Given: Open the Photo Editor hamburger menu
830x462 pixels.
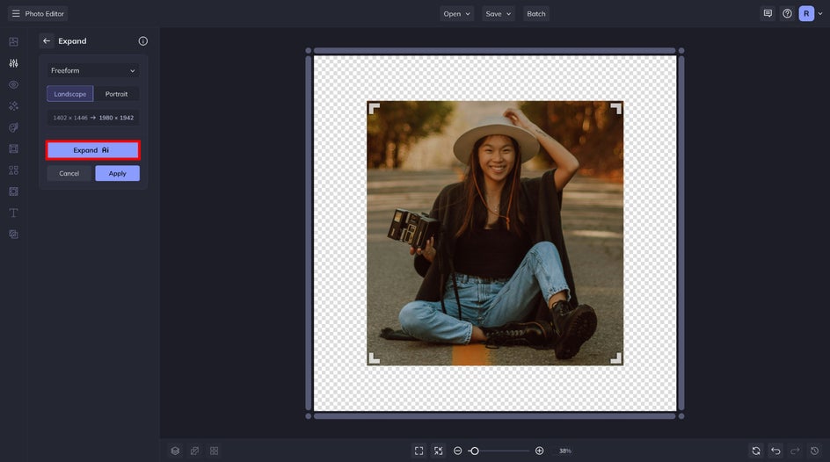Looking at the screenshot, I should [16, 14].
